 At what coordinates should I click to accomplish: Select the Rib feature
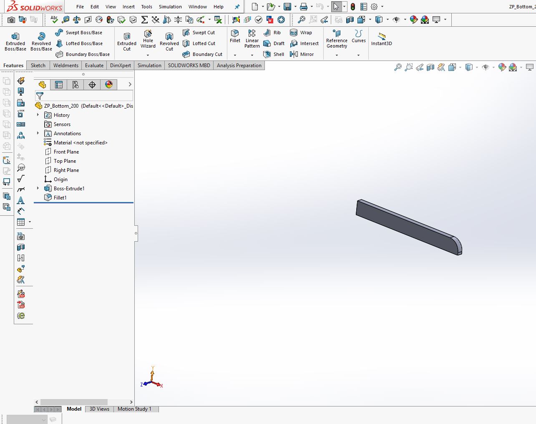(272, 33)
